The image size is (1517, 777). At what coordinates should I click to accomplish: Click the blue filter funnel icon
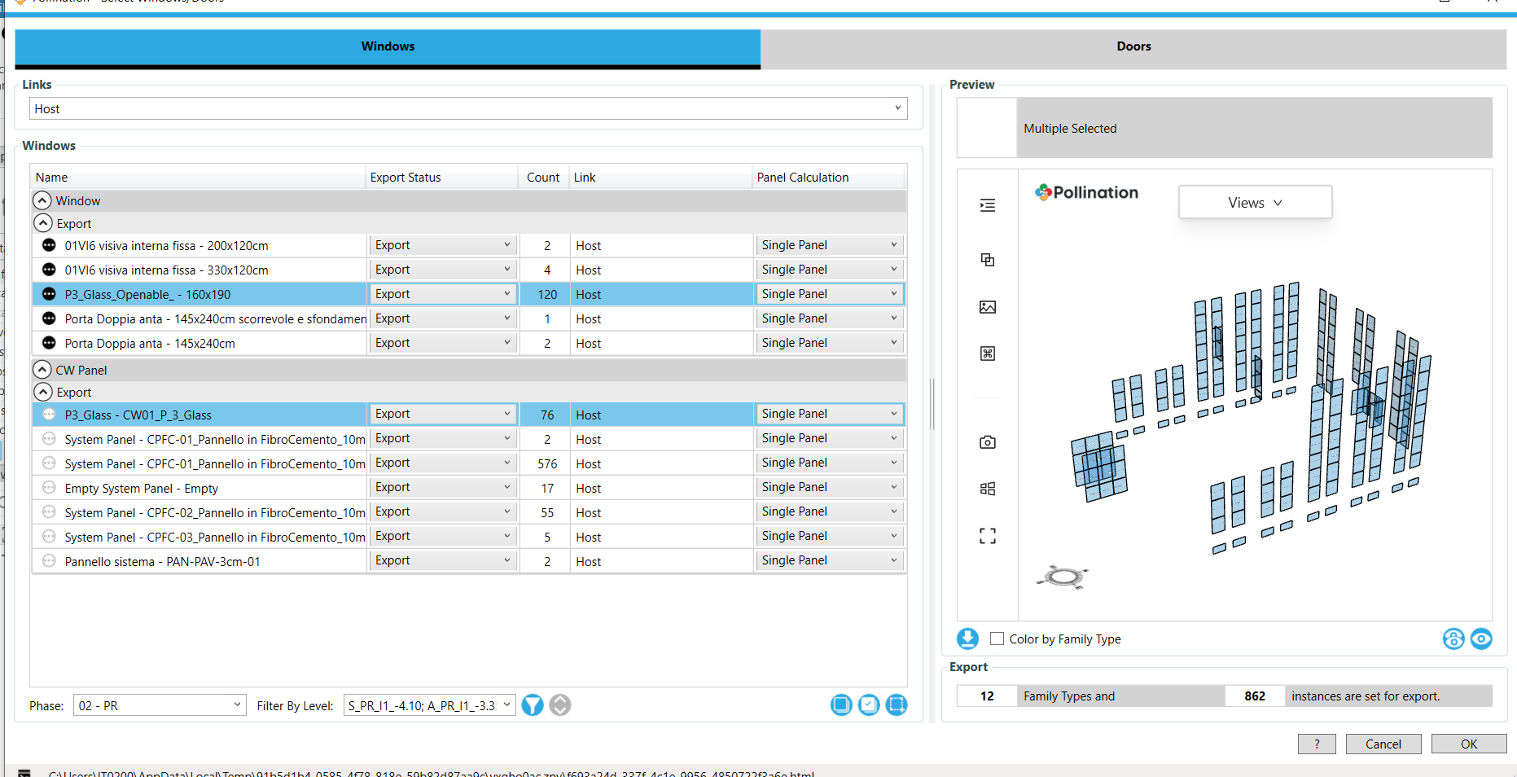[533, 705]
